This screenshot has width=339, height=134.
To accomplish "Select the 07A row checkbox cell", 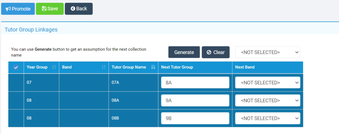I will [16, 83].
